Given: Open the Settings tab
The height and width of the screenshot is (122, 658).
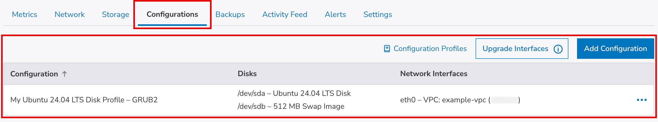Looking at the screenshot, I should click(x=378, y=14).
